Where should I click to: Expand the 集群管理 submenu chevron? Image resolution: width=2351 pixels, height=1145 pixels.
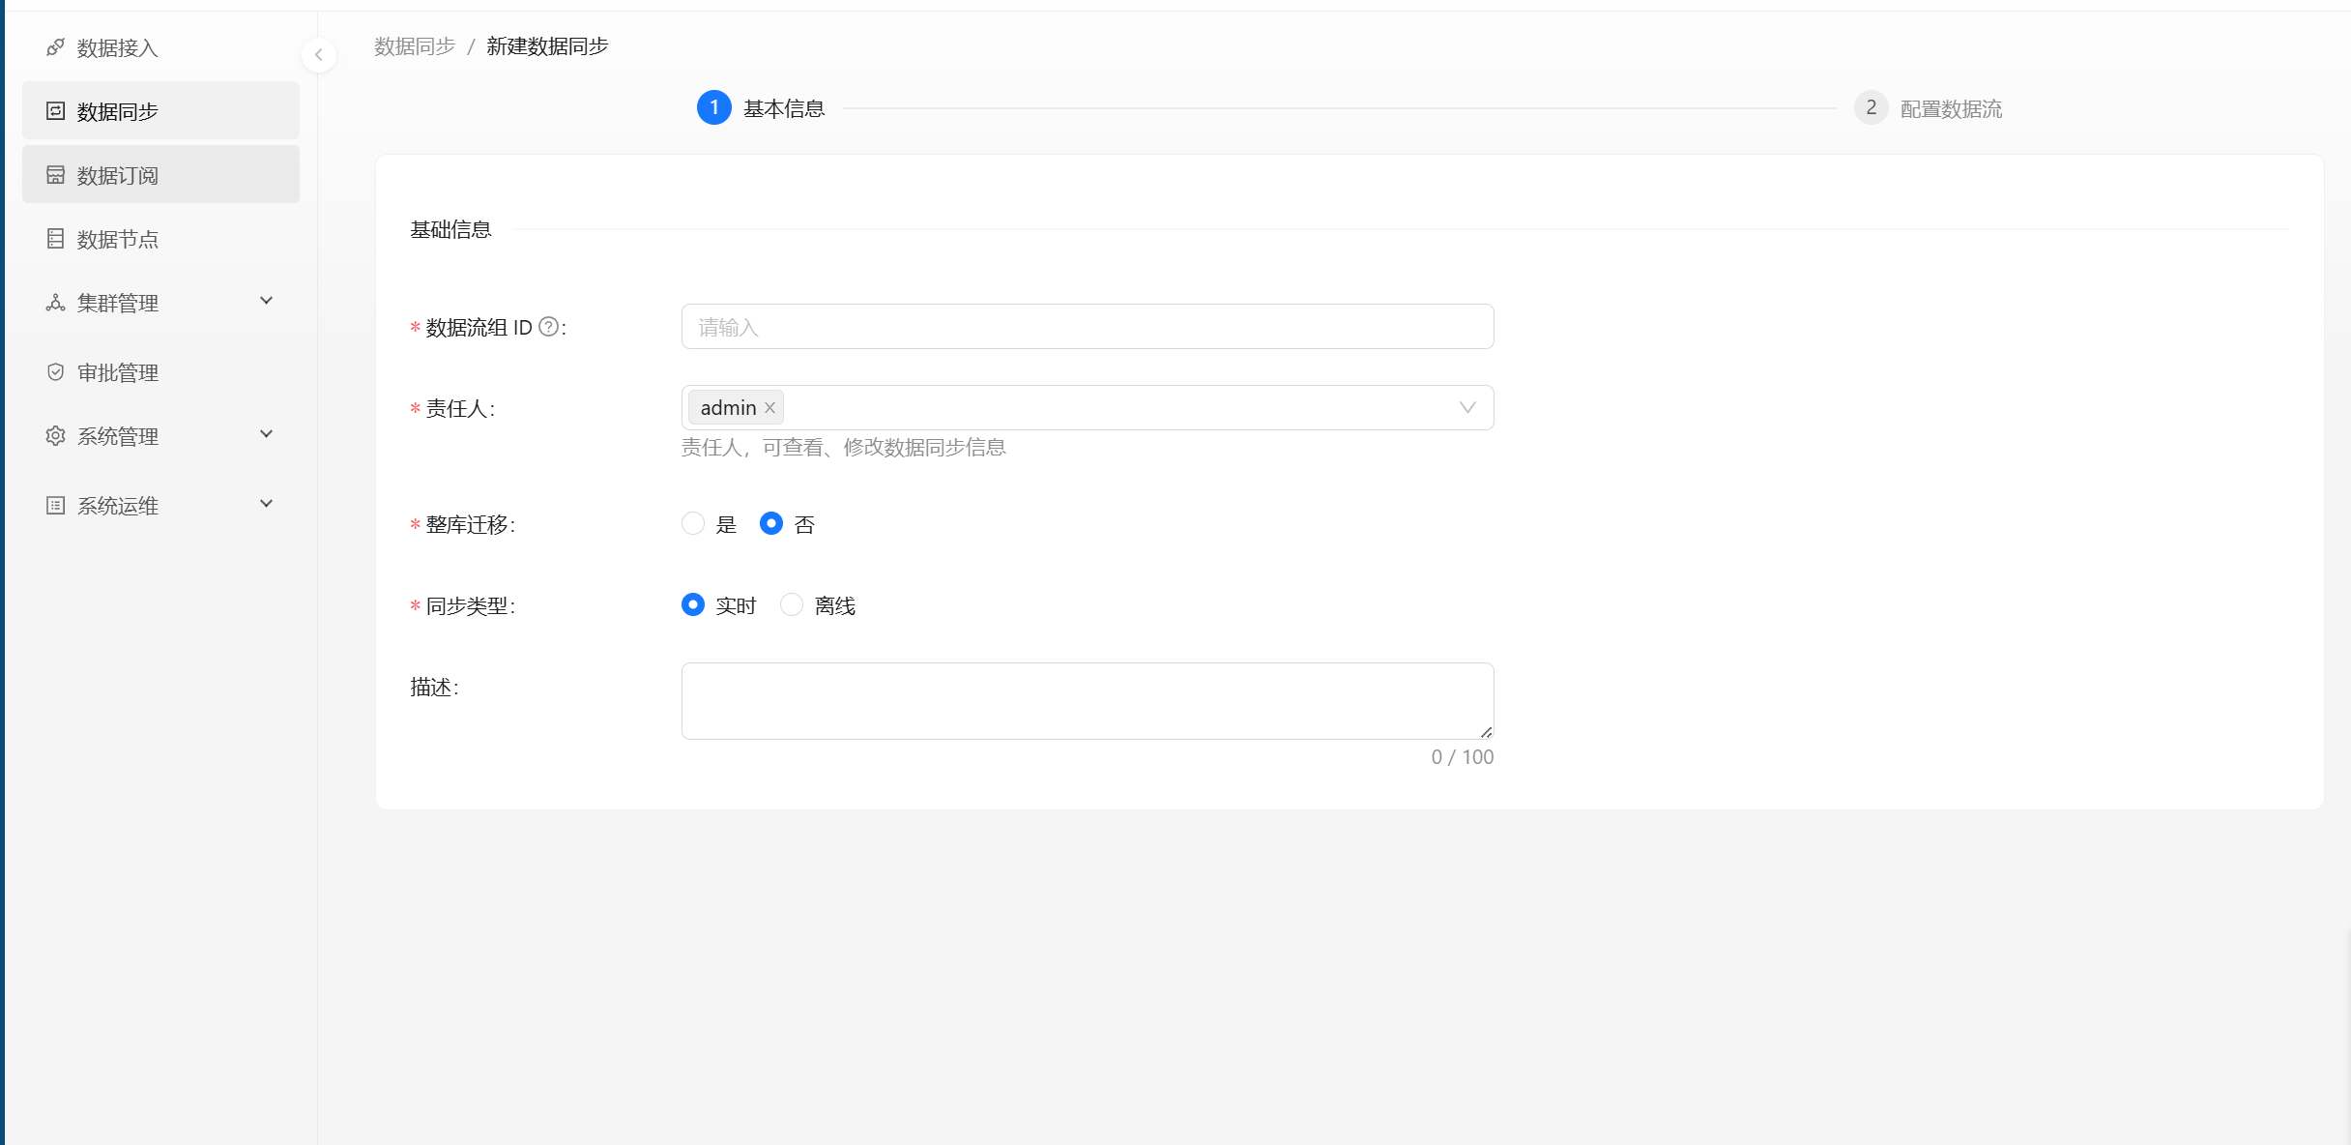coord(267,301)
